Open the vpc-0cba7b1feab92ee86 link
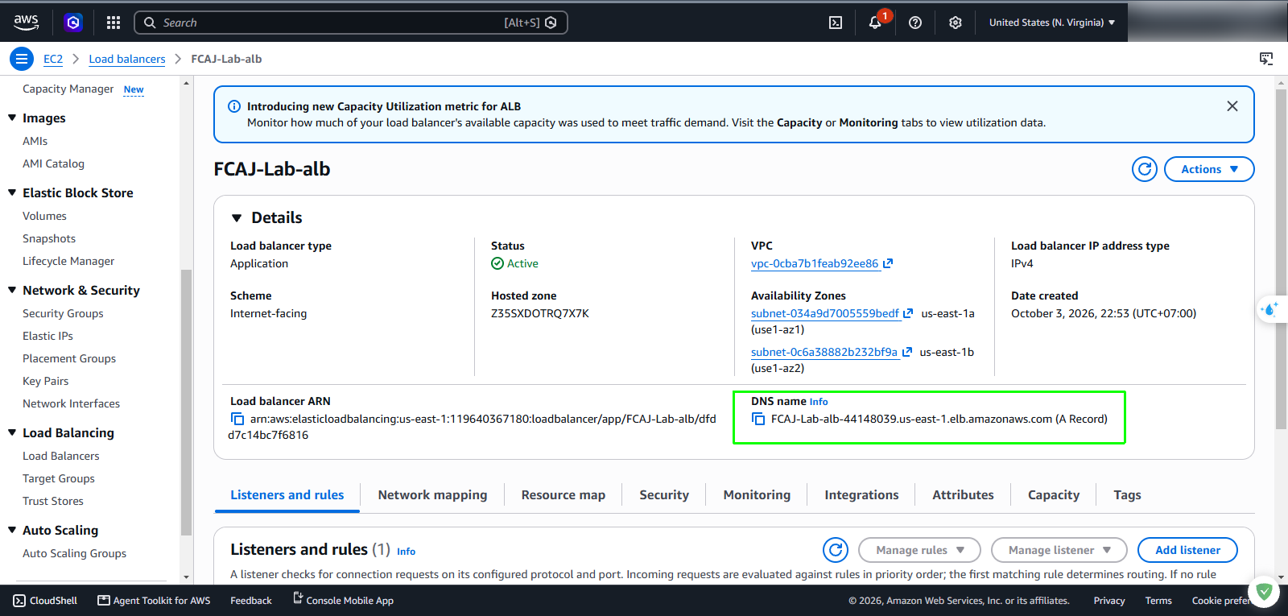 (815, 263)
